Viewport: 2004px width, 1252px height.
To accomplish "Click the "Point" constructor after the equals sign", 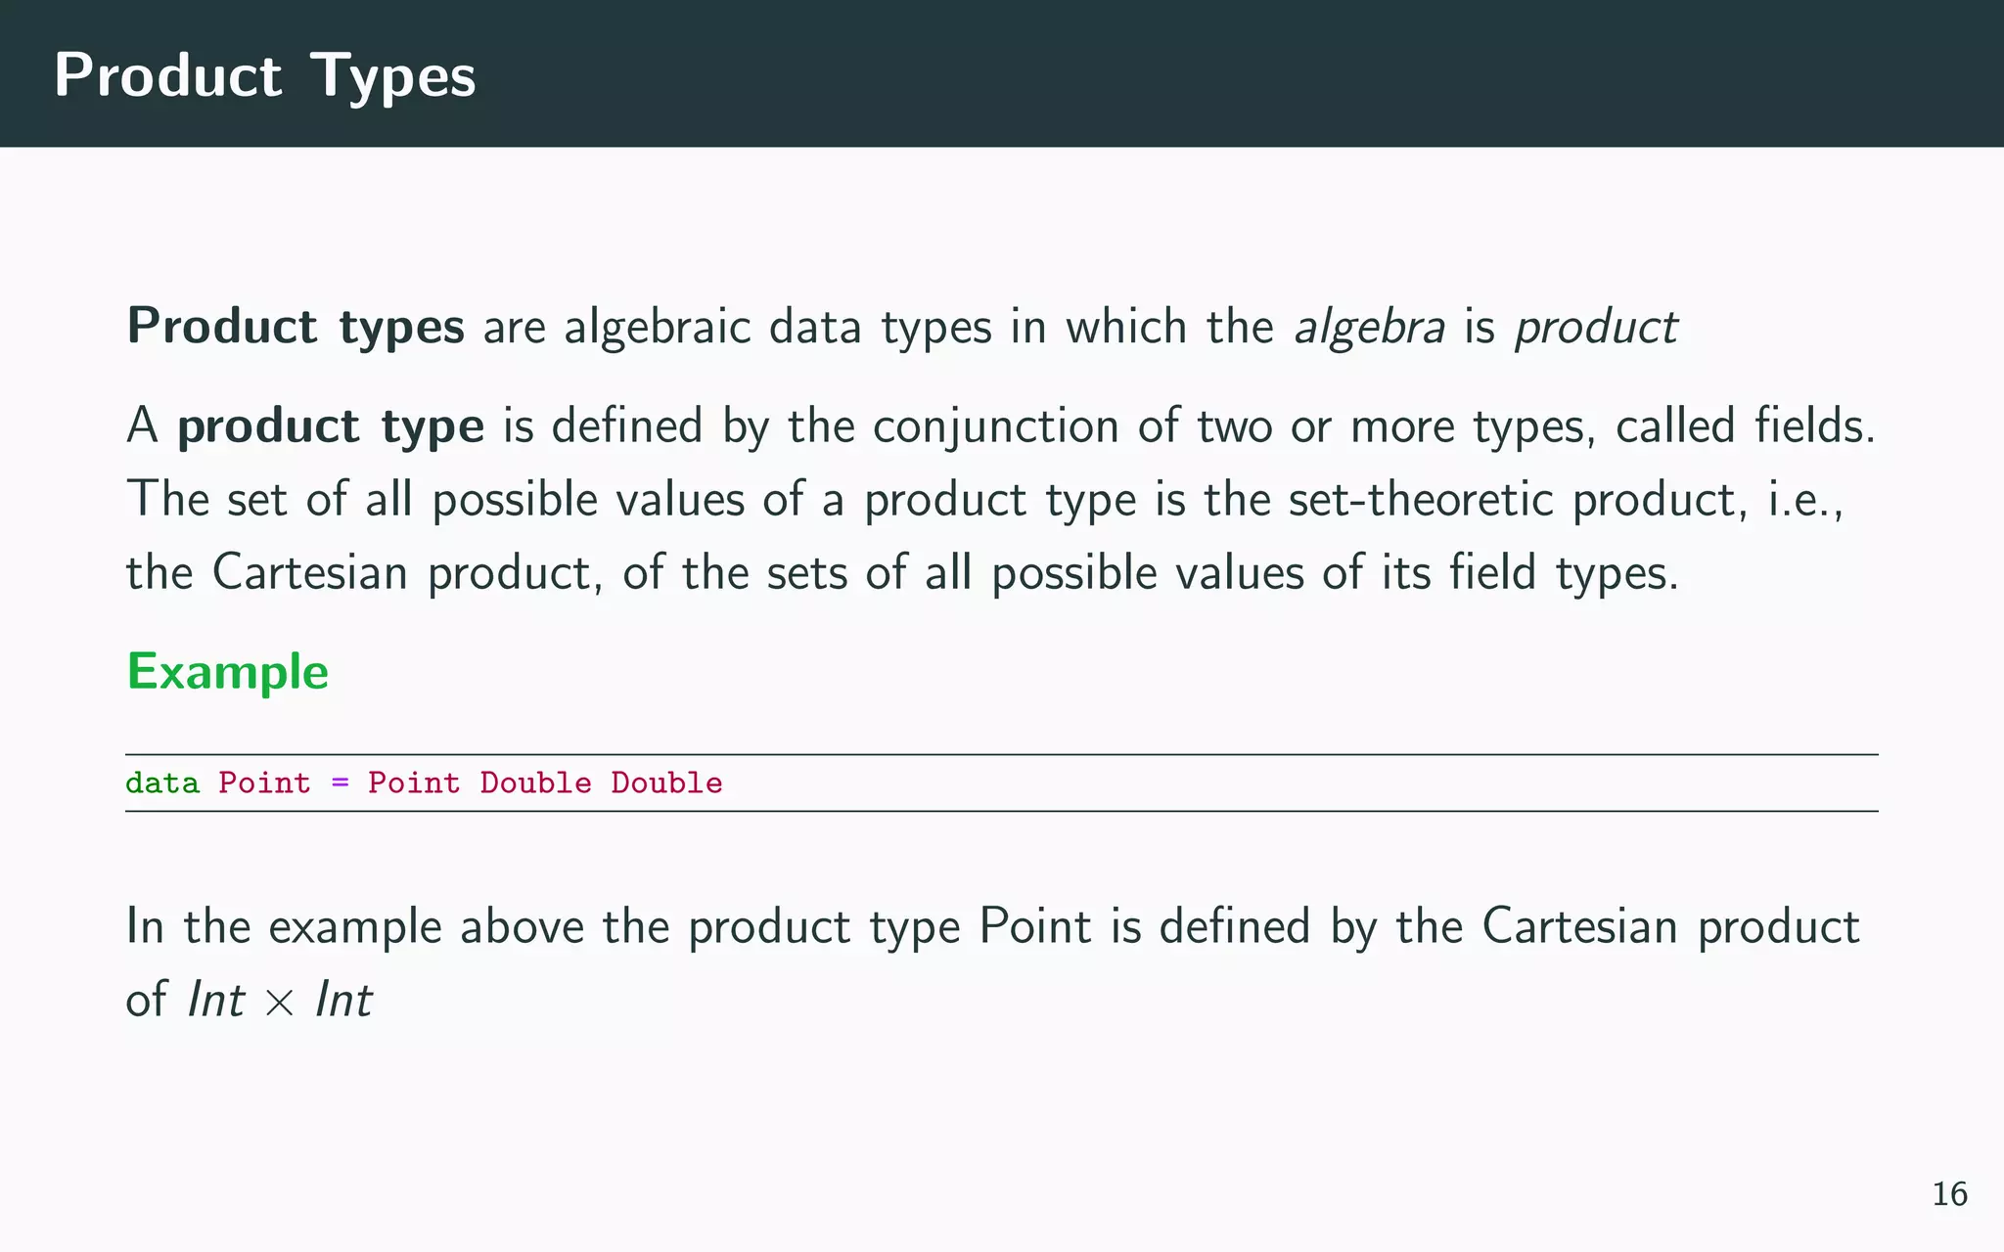I will pyautogui.click(x=414, y=783).
